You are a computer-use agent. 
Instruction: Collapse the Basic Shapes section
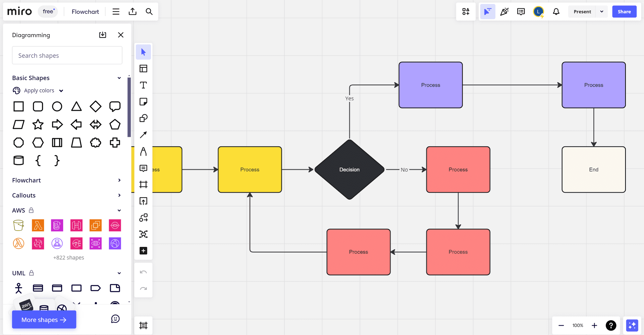(119, 78)
